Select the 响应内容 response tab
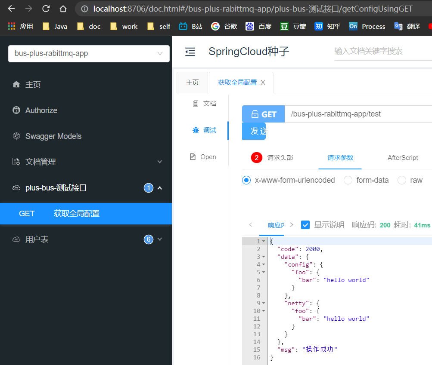The height and width of the screenshot is (365, 432). (x=276, y=225)
